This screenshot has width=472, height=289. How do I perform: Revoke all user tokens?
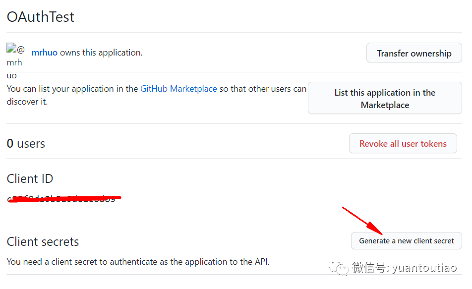(x=403, y=144)
